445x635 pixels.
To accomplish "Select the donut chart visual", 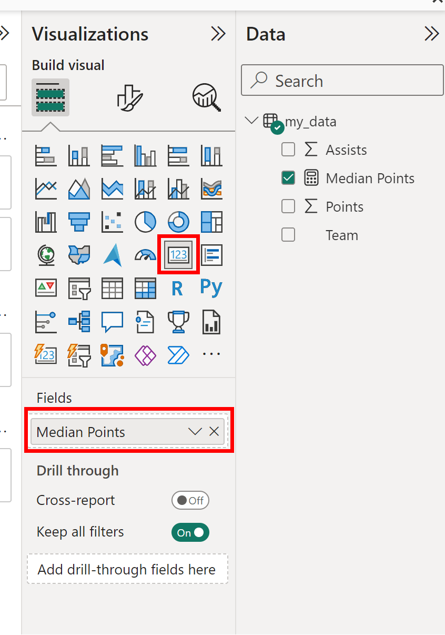I will point(178,222).
